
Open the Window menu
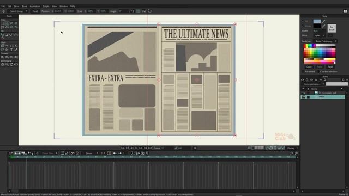click(63, 6)
